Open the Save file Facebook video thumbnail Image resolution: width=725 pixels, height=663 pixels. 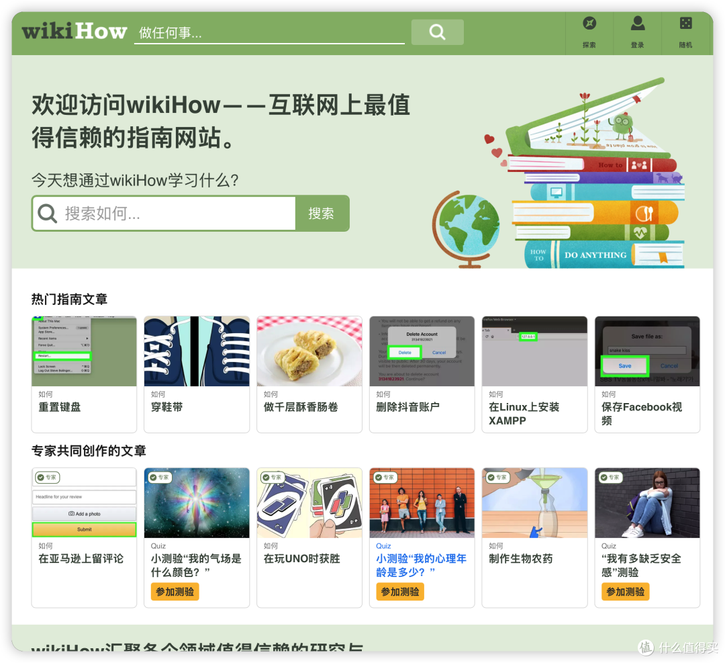coord(647,351)
